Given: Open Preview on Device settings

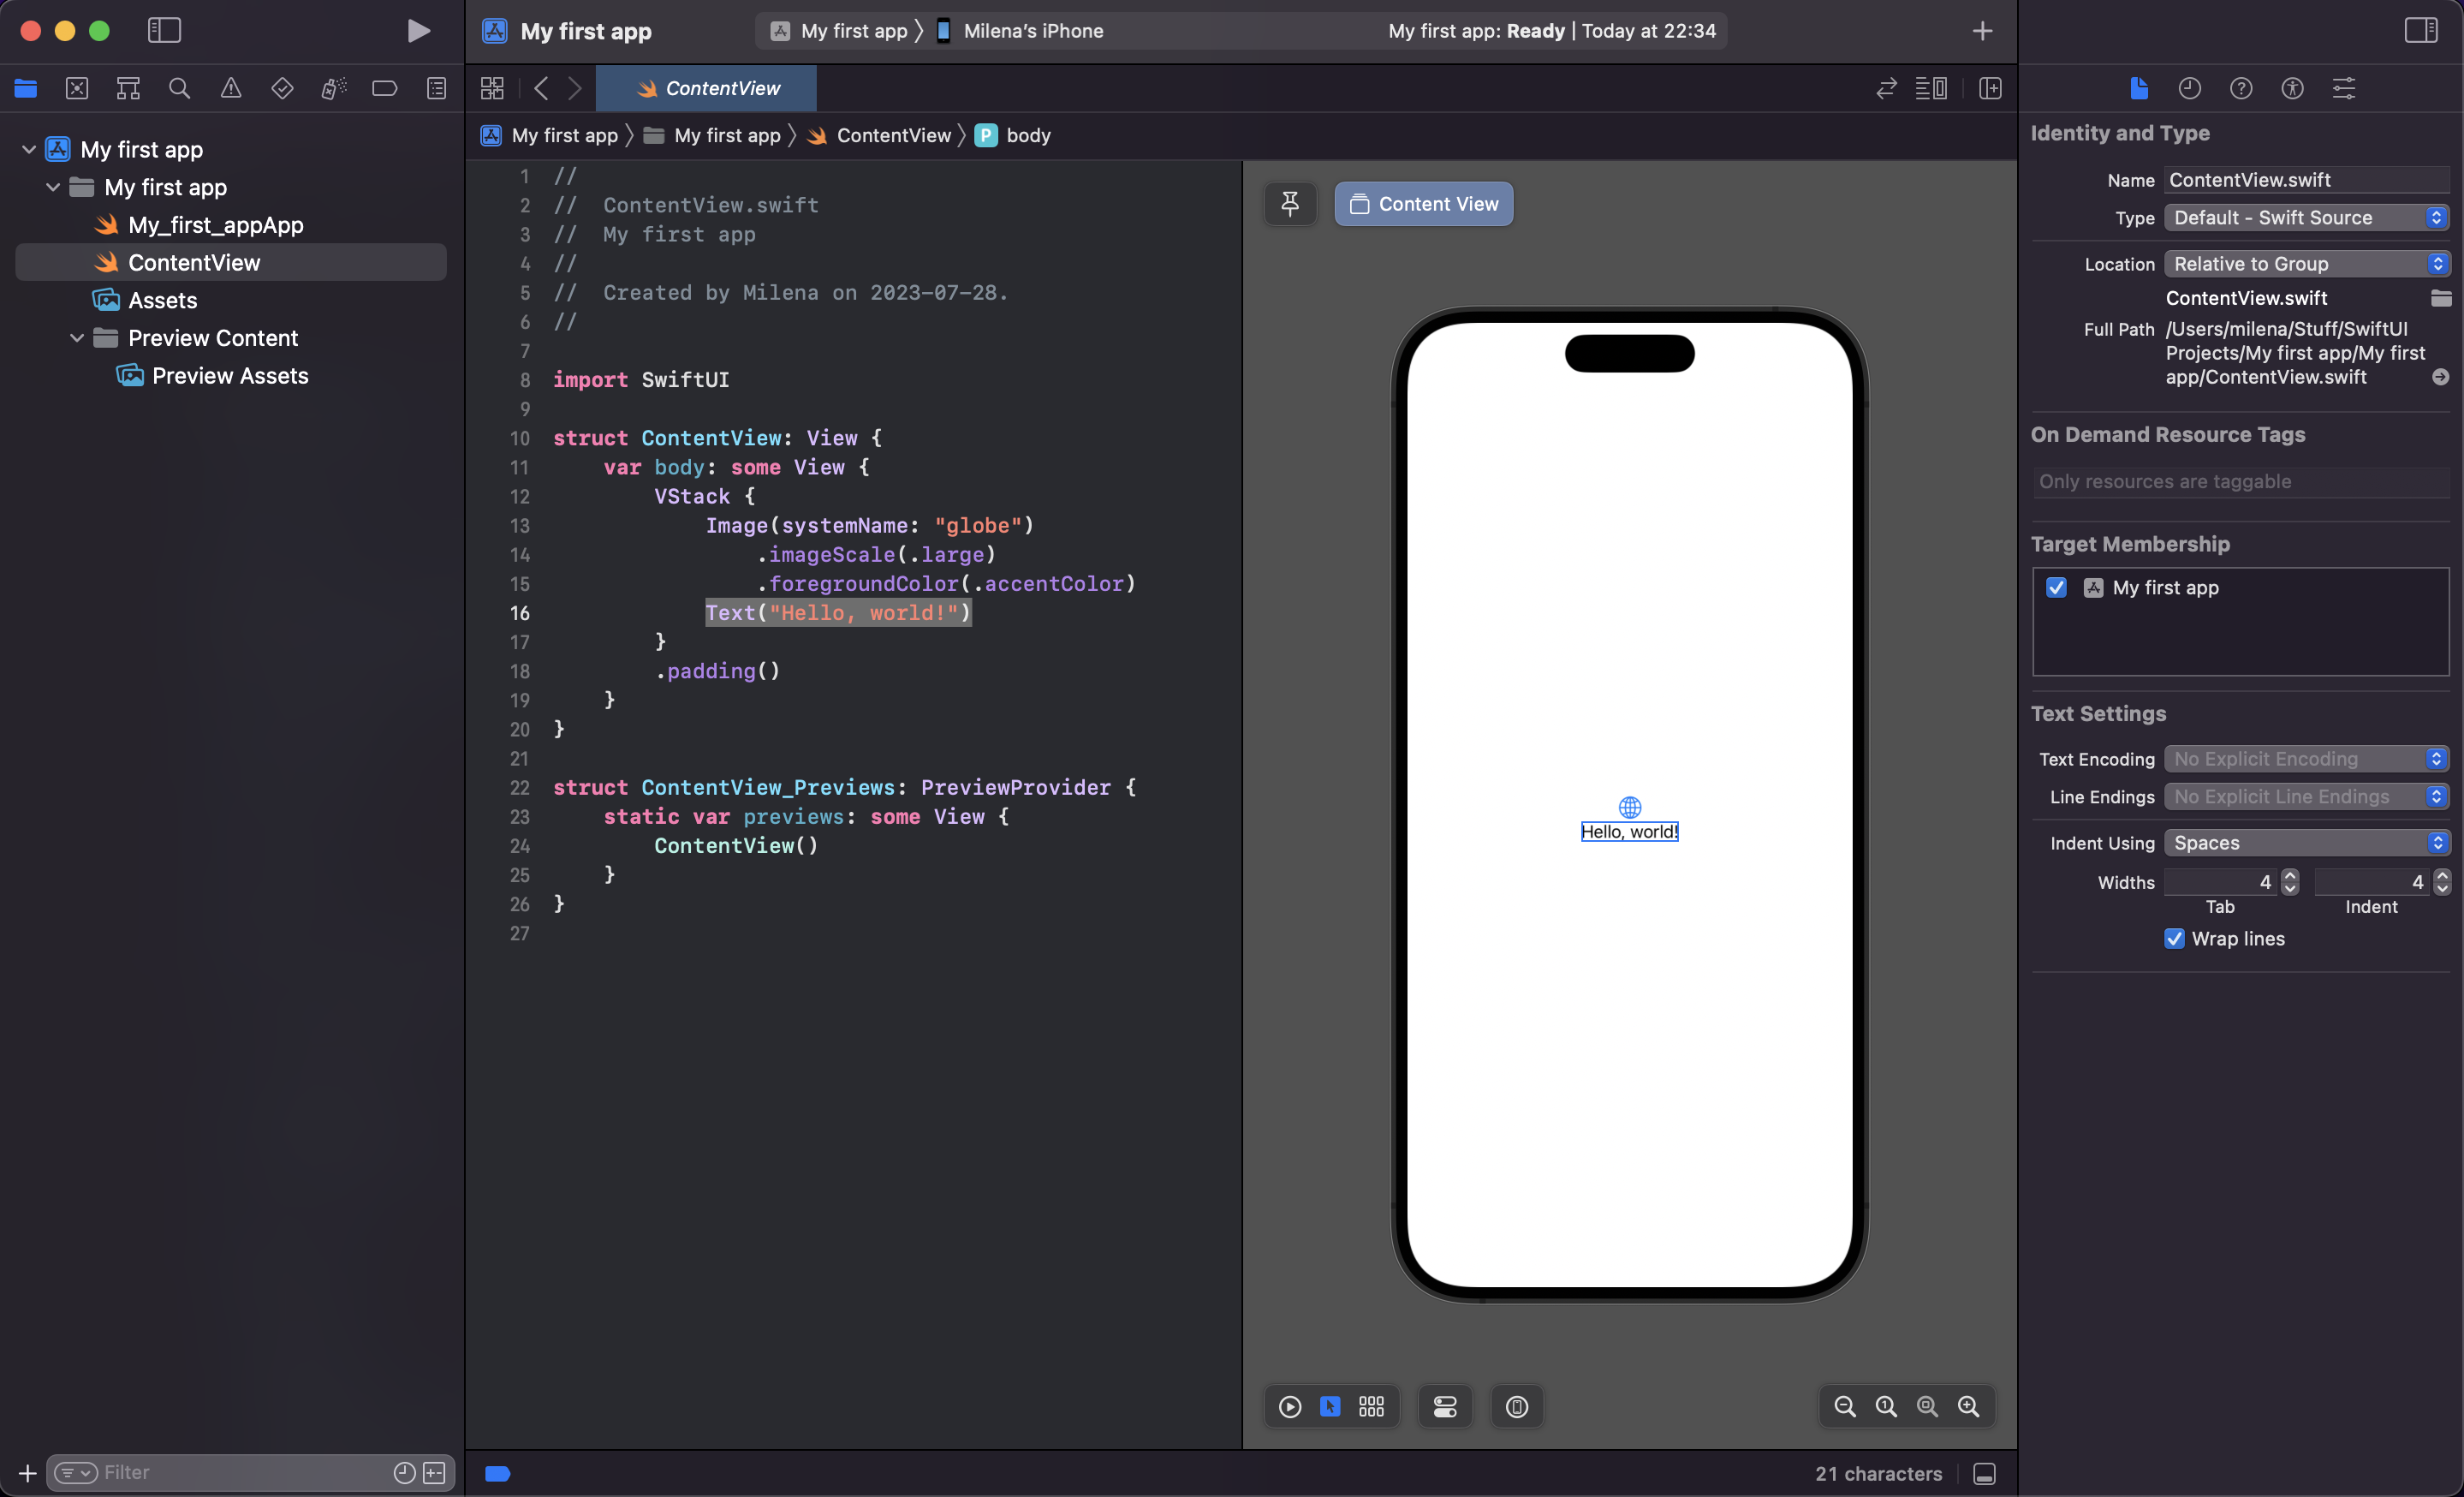Looking at the screenshot, I should [x=1517, y=1407].
